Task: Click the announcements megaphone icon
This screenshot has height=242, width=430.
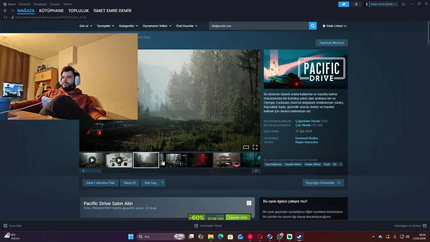Action: tap(343, 4)
